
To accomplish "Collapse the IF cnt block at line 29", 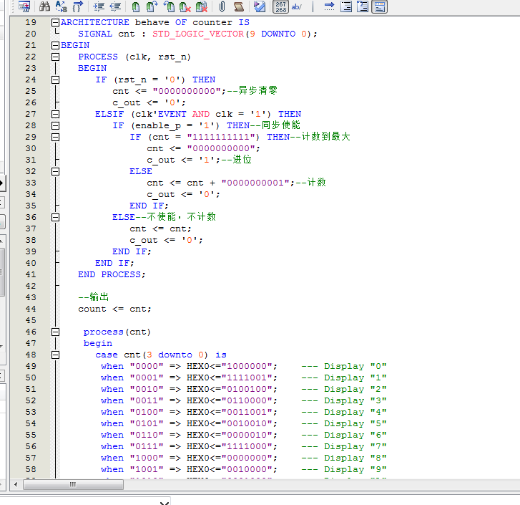I will [x=55, y=137].
